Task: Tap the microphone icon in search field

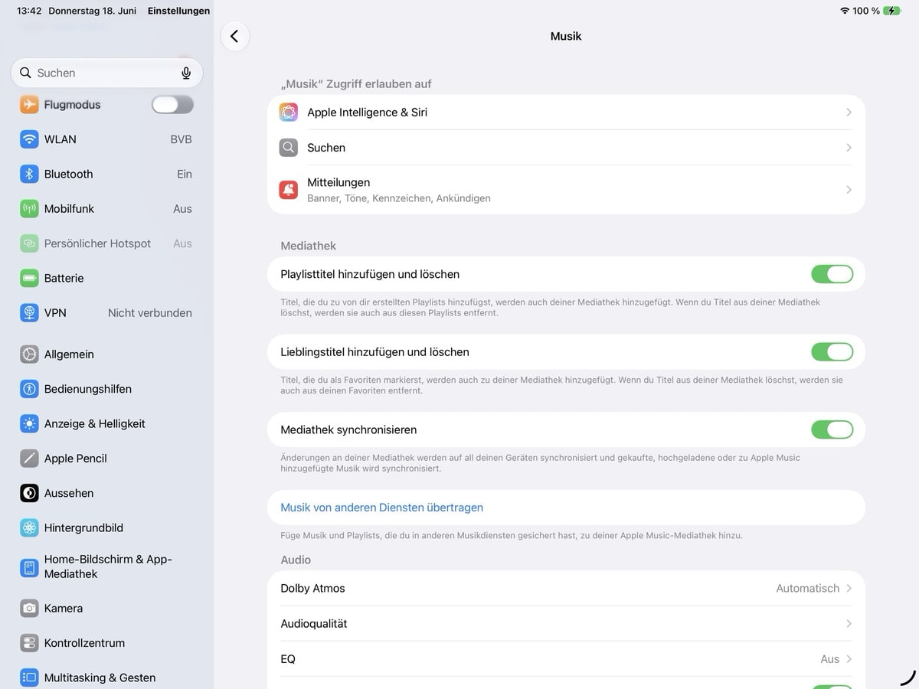Action: pos(186,73)
